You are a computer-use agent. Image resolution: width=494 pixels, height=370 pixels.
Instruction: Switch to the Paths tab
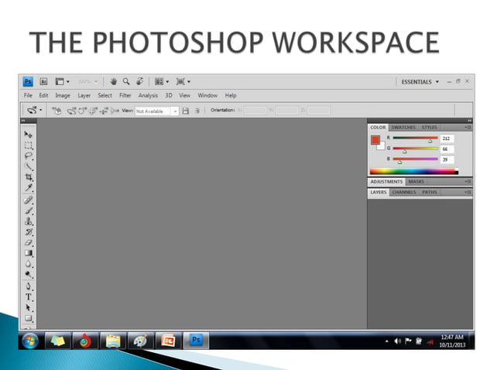pyautogui.click(x=430, y=192)
